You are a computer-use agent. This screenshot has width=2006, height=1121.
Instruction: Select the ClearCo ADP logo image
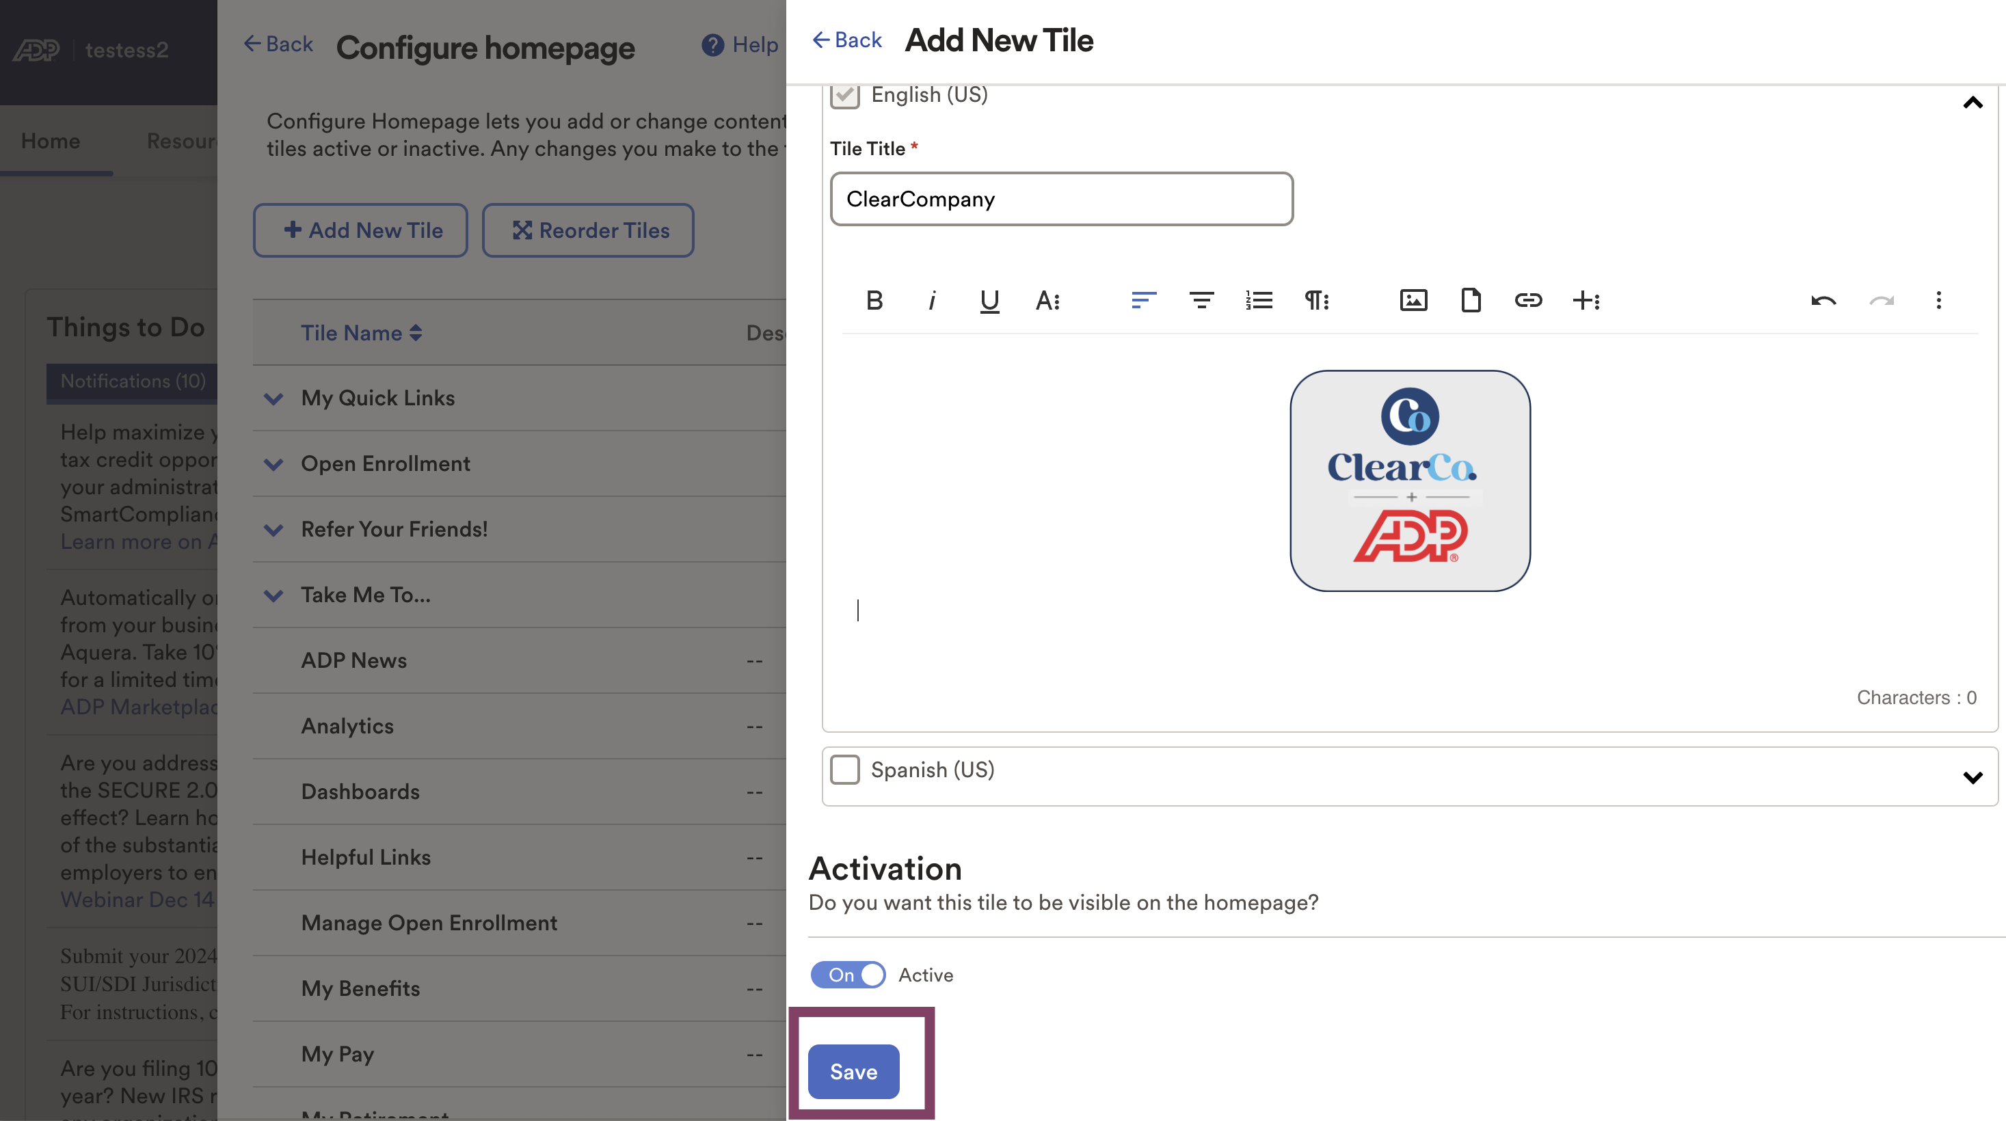point(1410,481)
